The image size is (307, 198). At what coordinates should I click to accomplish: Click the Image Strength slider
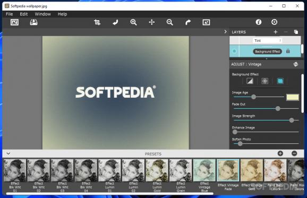tap(266, 120)
